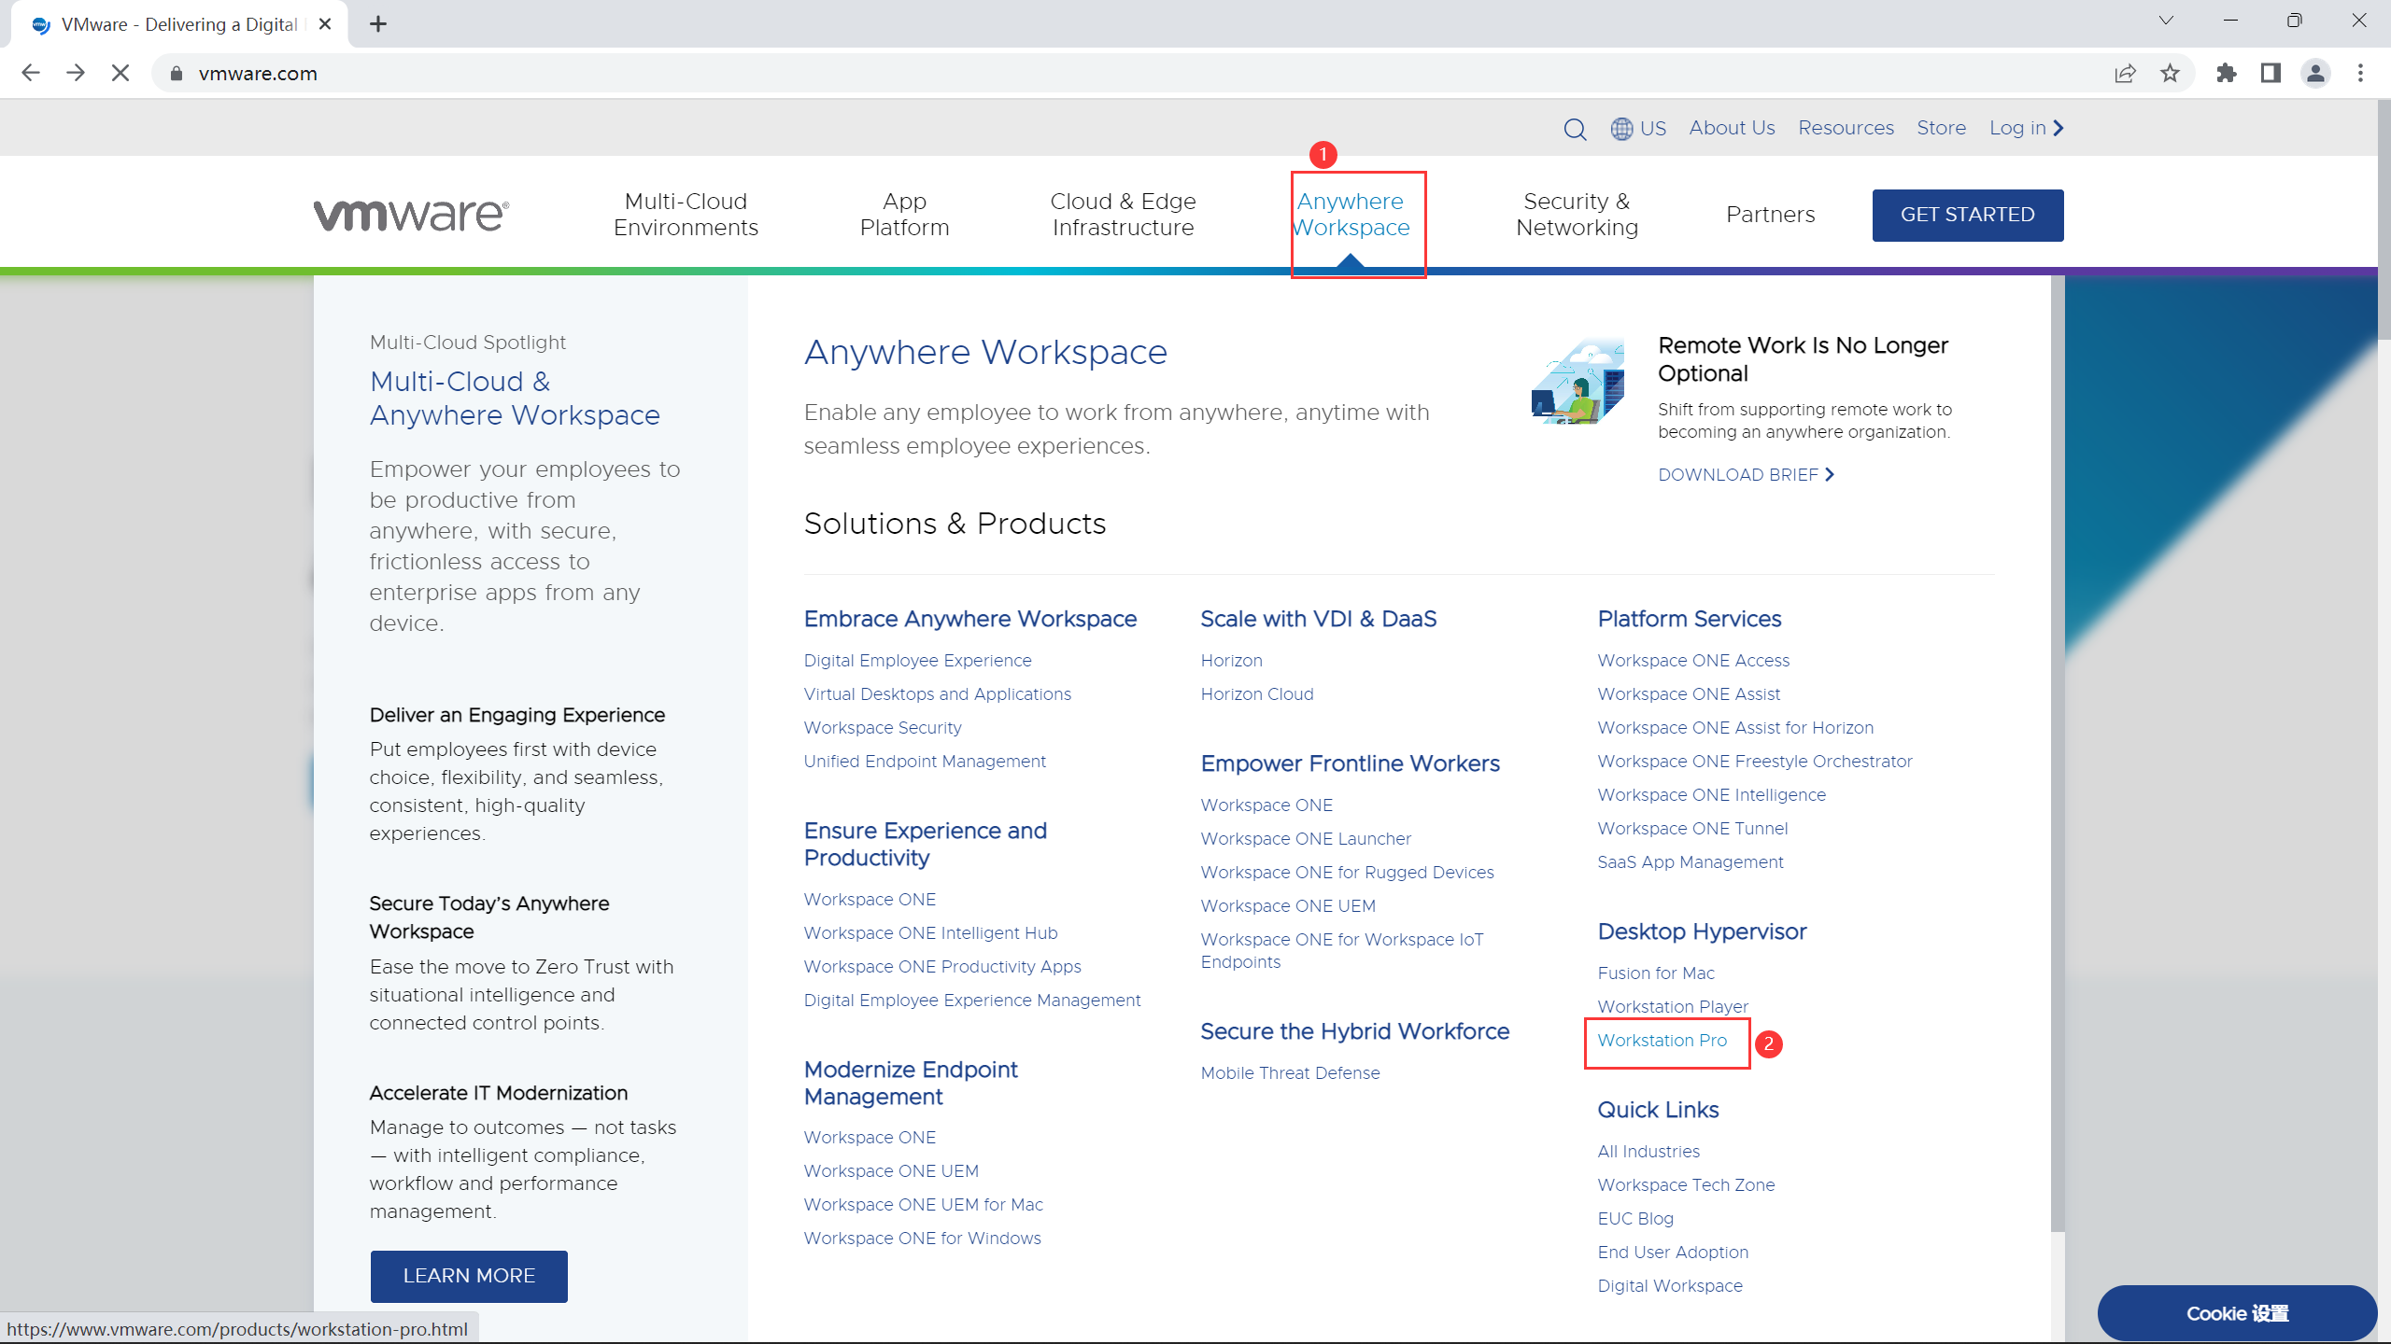
Task: Click the browser back arrow
Action: (x=31, y=73)
